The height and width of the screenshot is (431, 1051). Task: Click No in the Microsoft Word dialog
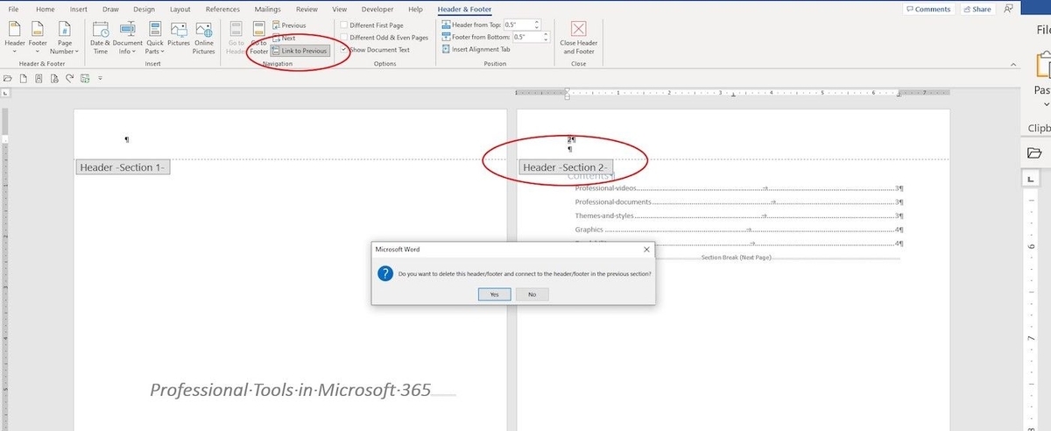click(532, 294)
